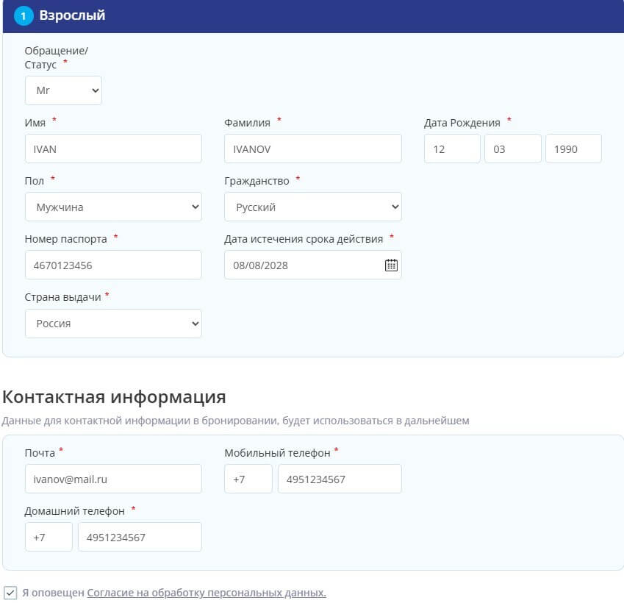Click the Почта field with ivanov@mail.ru
The width and height of the screenshot is (624, 603).
click(113, 479)
